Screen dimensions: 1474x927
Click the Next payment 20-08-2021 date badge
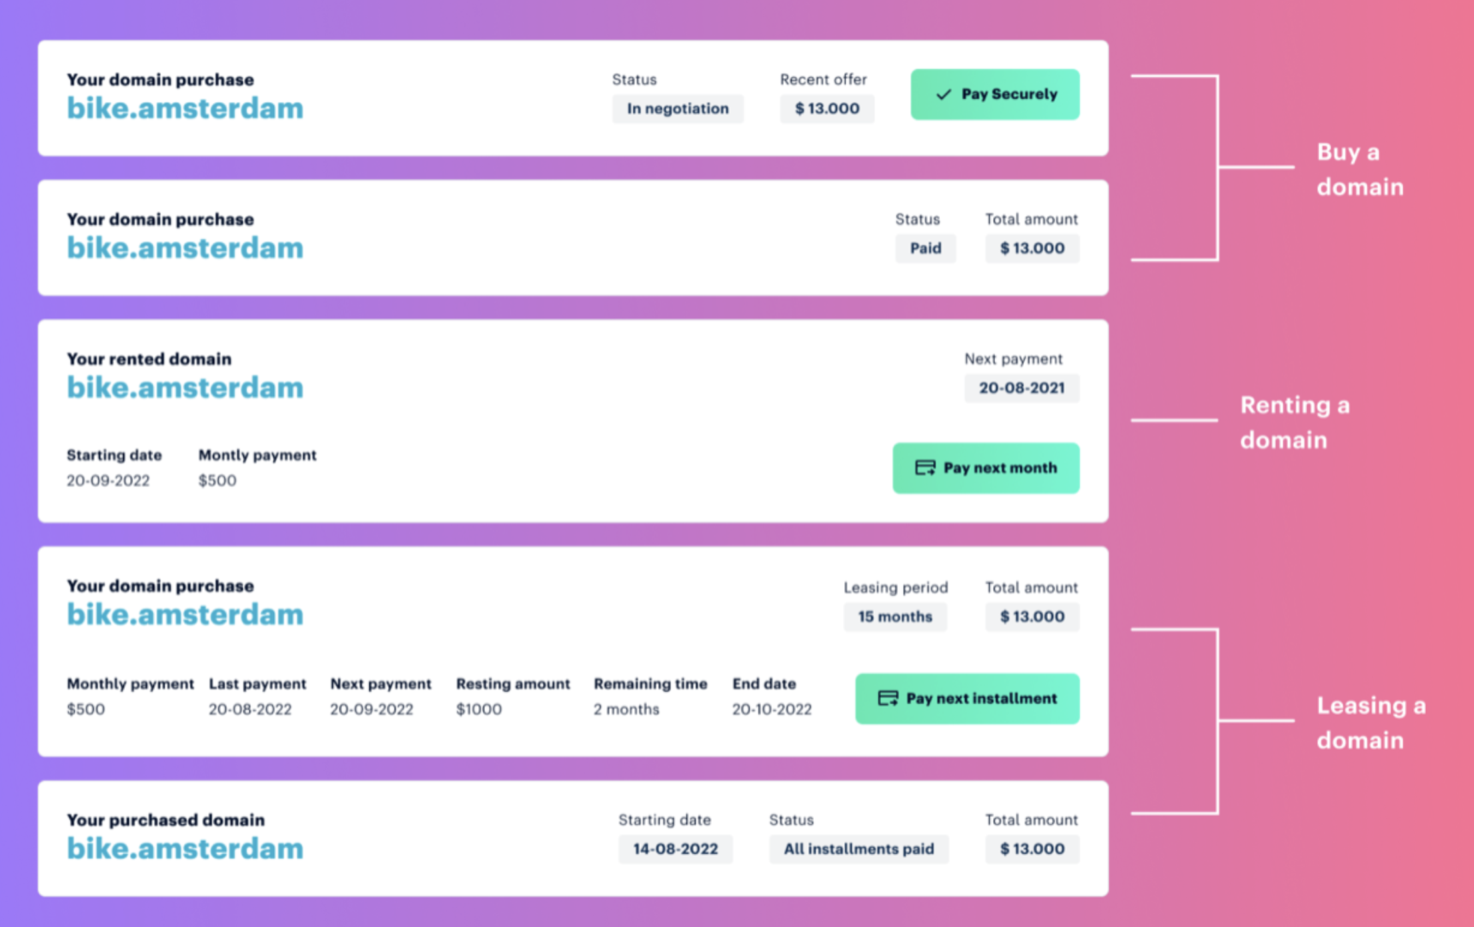[1021, 388]
